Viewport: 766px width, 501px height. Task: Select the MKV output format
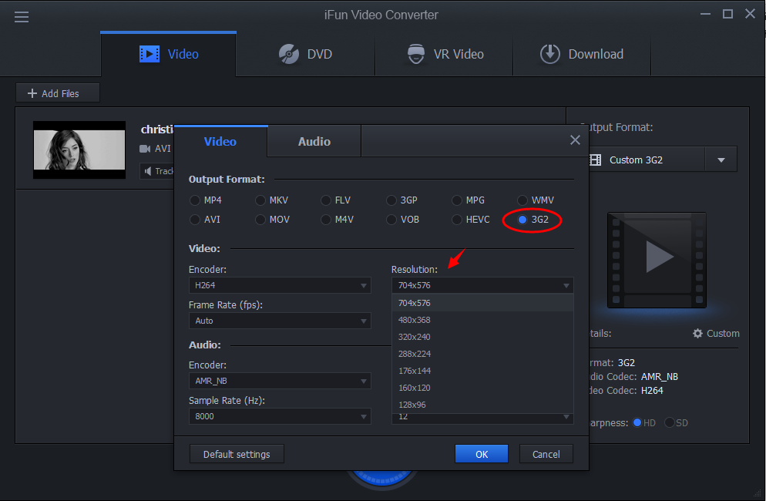[x=271, y=200]
